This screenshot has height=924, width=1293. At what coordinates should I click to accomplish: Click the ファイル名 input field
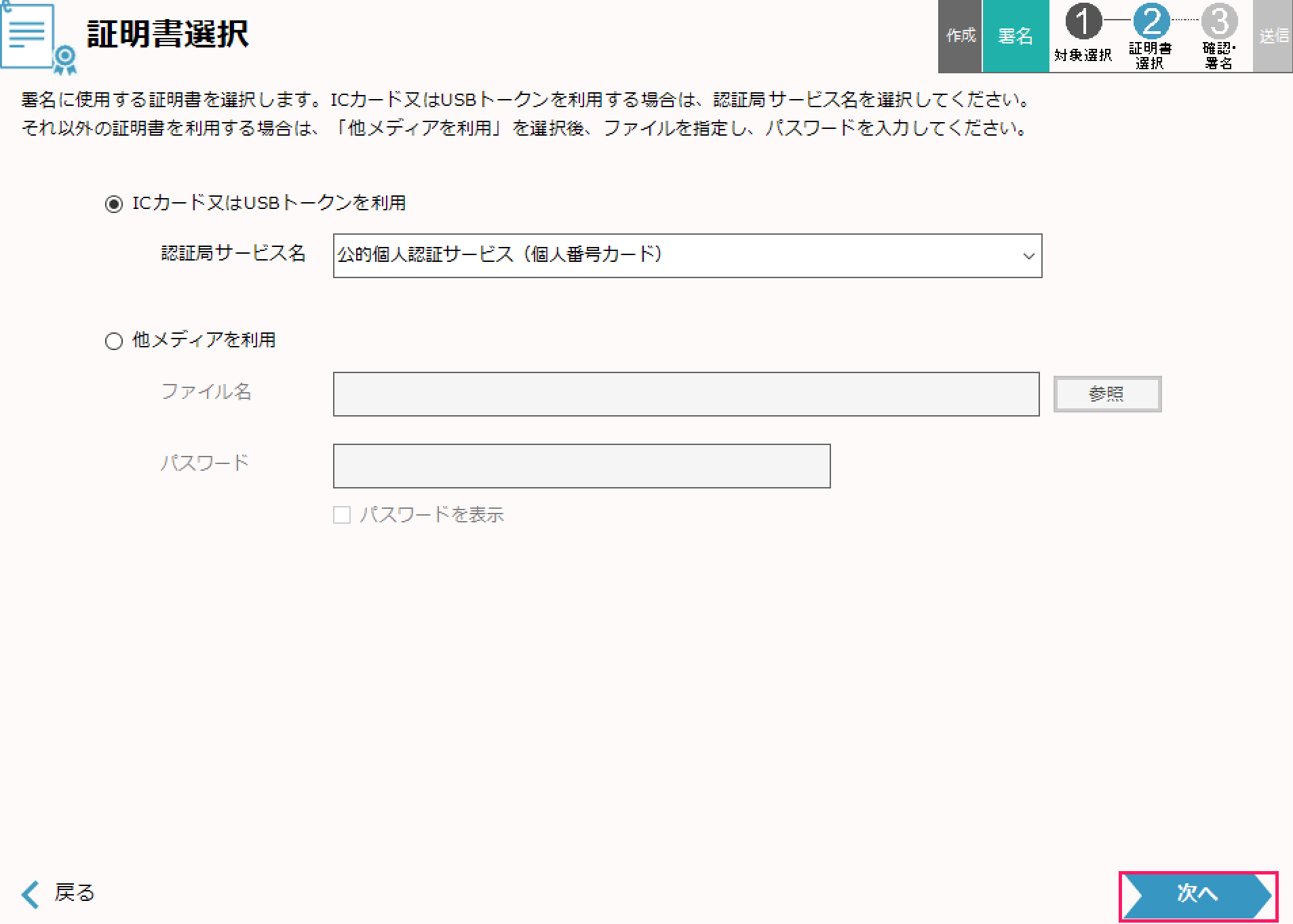(x=686, y=394)
